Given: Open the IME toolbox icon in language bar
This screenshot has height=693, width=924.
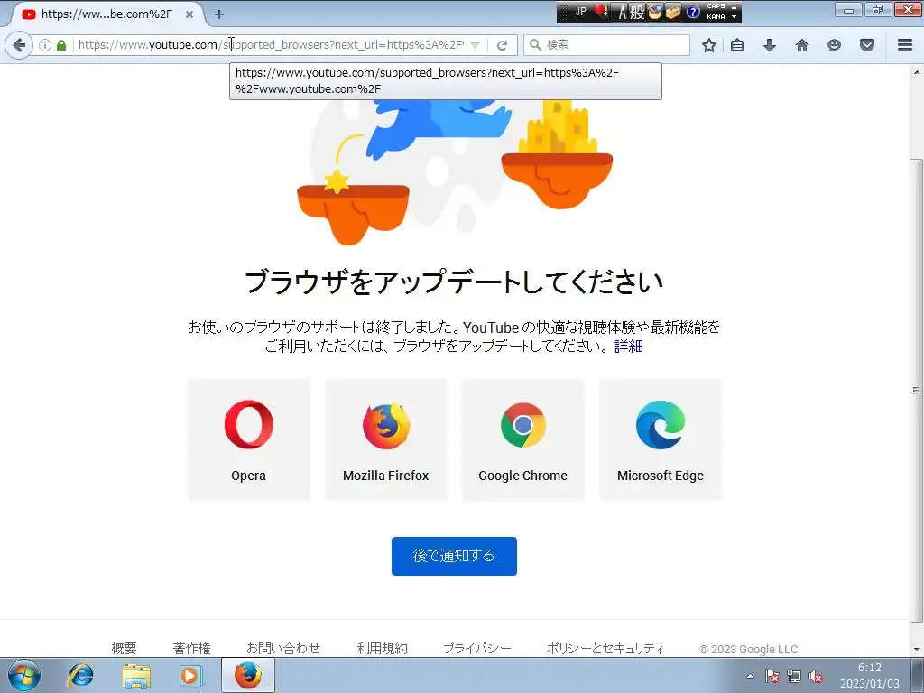Looking at the screenshot, I should click(x=673, y=11).
